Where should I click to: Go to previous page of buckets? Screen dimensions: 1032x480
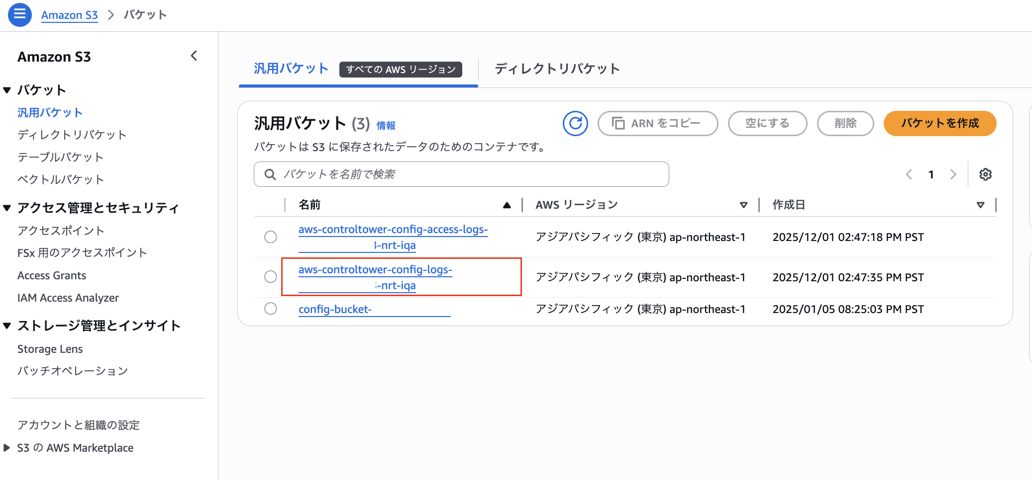coord(909,174)
